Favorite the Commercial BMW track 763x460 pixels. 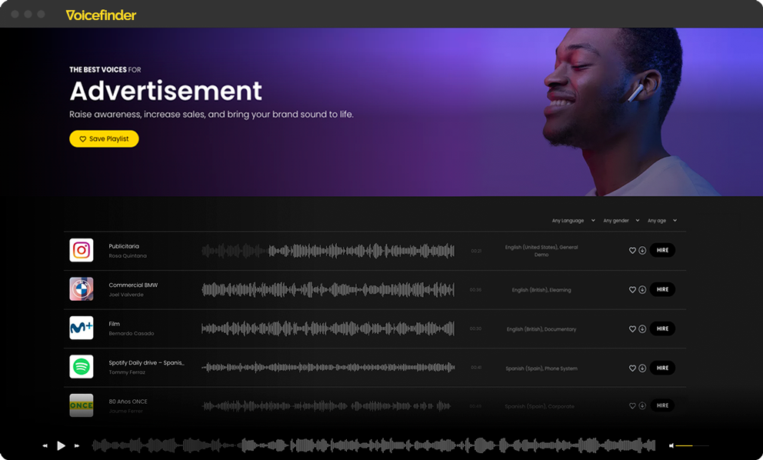(632, 290)
